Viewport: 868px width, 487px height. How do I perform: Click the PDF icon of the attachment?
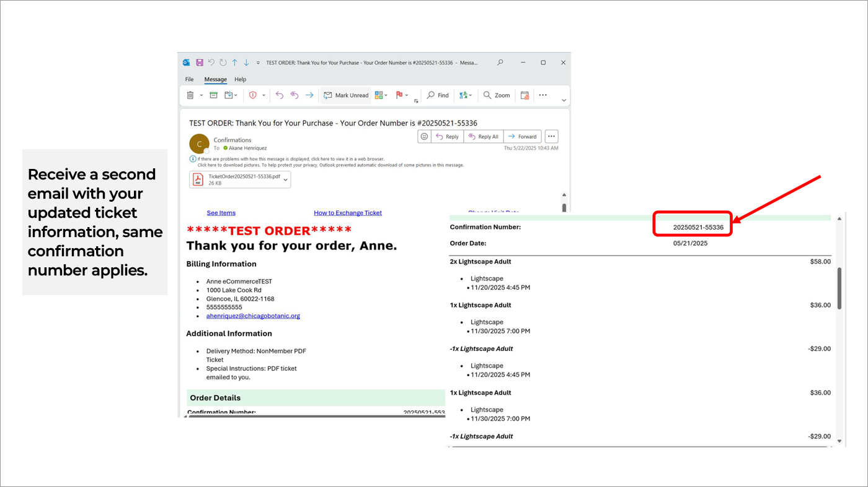click(x=198, y=179)
